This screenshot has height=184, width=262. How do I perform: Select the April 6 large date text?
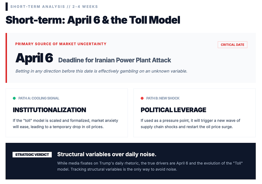pyautogui.click(x=34, y=58)
